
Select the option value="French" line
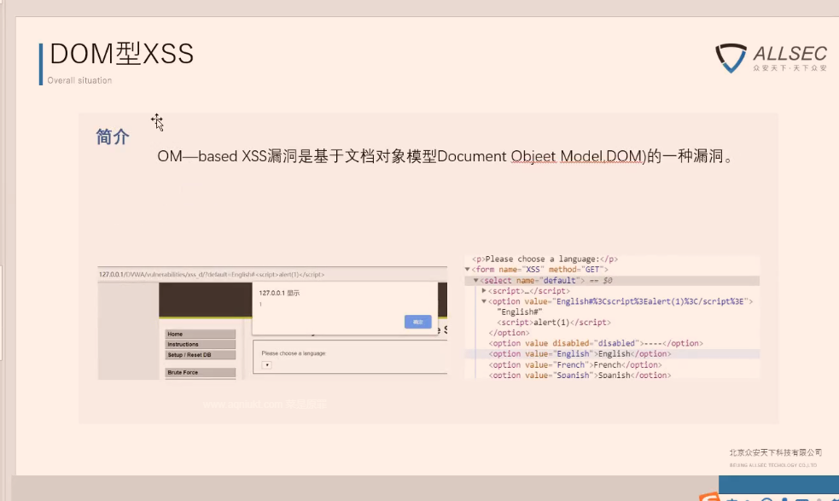(x=575, y=364)
